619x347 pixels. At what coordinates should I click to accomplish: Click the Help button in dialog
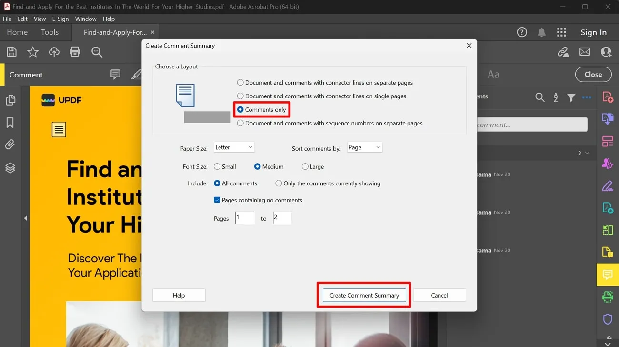(x=179, y=295)
